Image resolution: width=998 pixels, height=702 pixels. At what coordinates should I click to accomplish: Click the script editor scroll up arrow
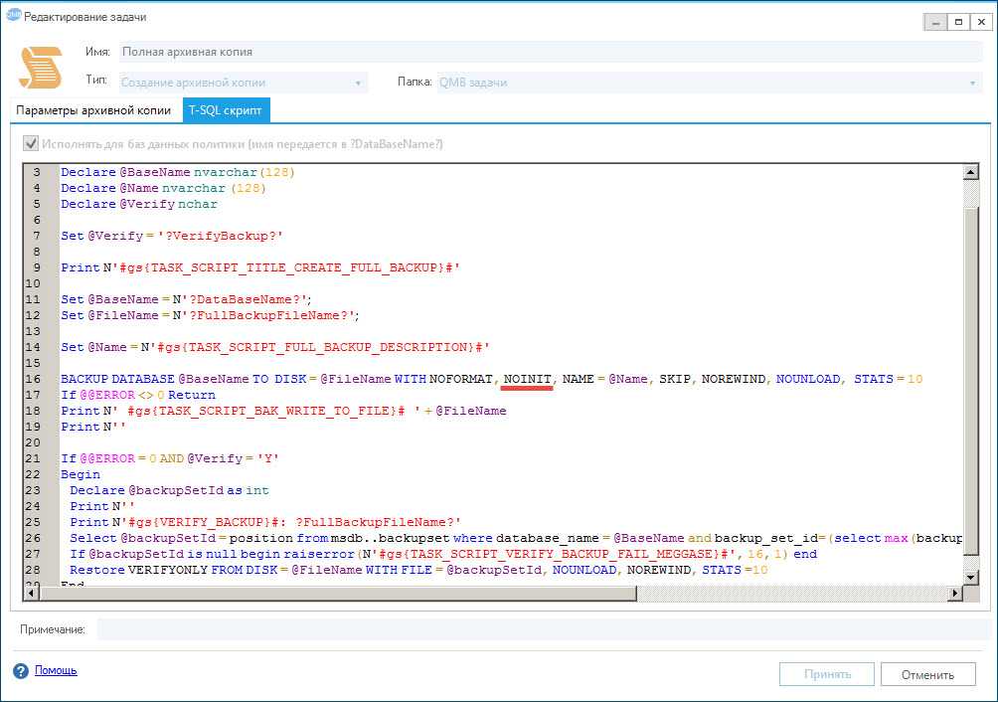[970, 172]
